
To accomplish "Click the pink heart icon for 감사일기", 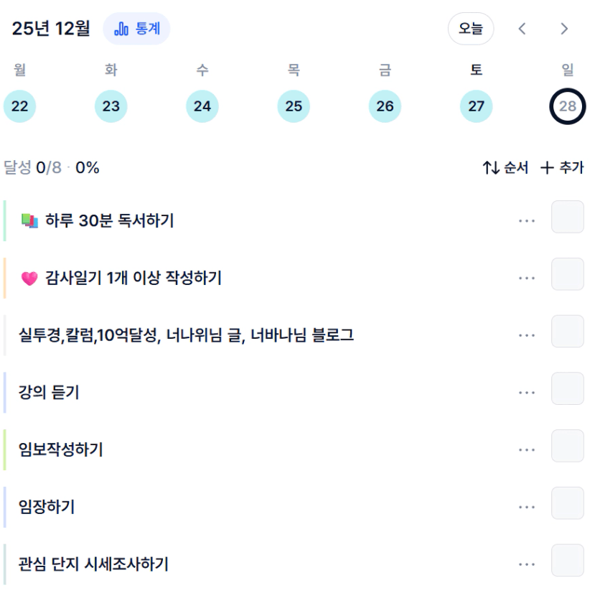I will pyautogui.click(x=29, y=279).
